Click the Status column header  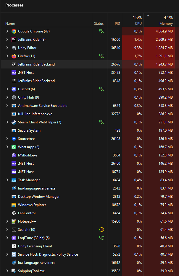[99, 23]
